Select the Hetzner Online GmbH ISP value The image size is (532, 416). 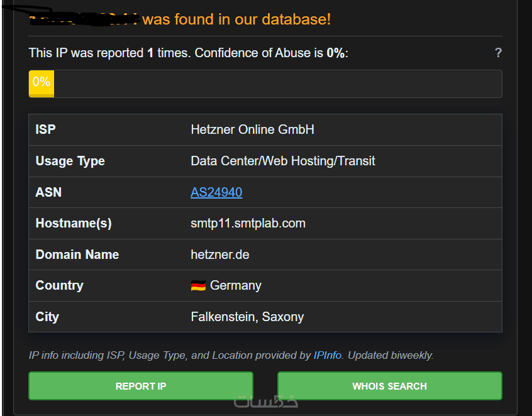(252, 130)
